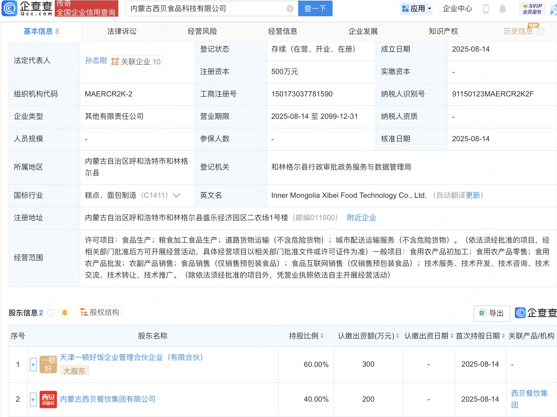Click the 500万元 registered capital value

[x=285, y=72]
